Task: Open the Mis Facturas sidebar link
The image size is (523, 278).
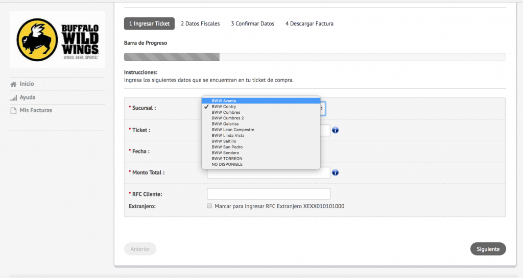Action: pyautogui.click(x=36, y=110)
